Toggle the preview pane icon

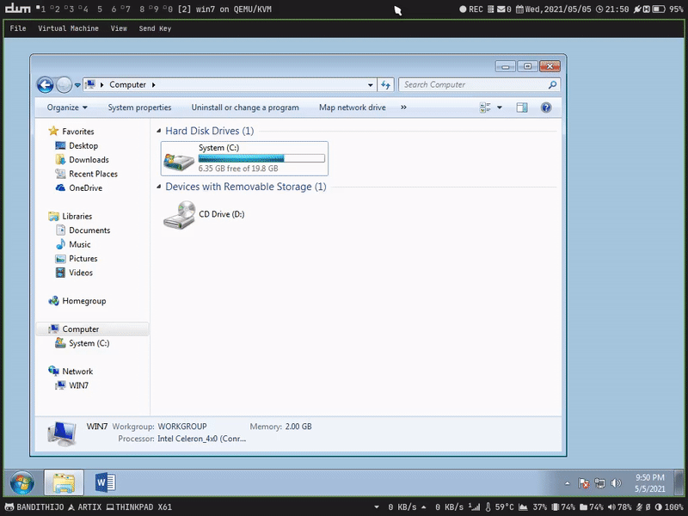522,107
